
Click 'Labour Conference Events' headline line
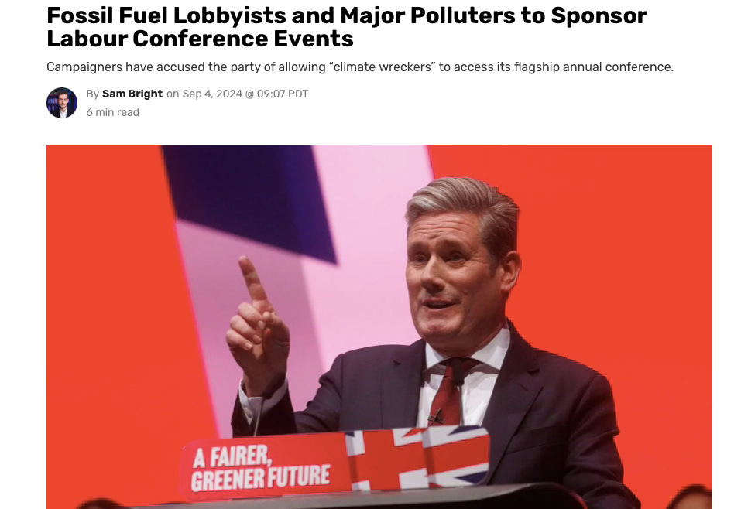point(200,39)
